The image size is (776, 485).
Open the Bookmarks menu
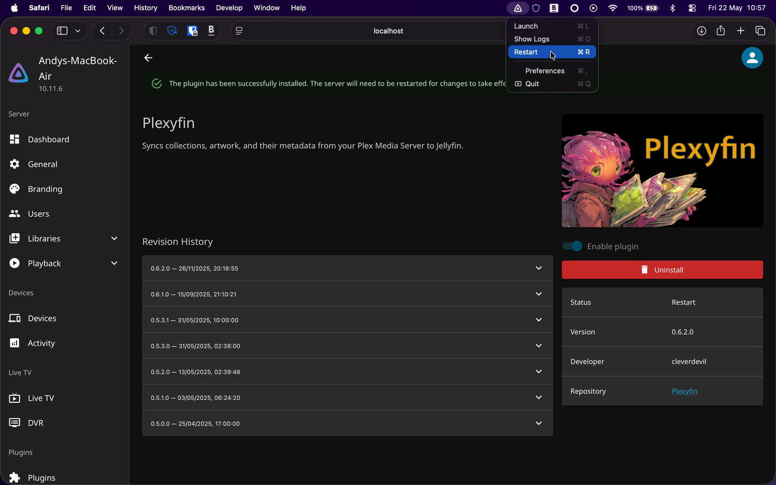coord(187,8)
